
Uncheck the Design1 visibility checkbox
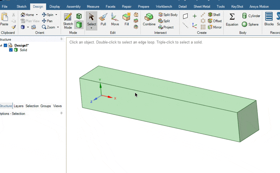[x=6, y=45]
